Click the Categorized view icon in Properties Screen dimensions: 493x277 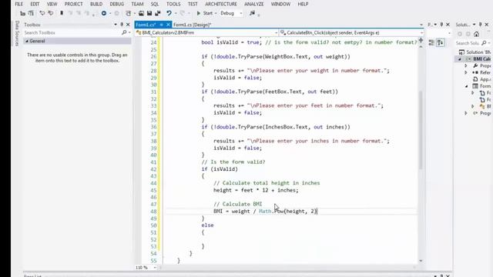[x=431, y=43]
